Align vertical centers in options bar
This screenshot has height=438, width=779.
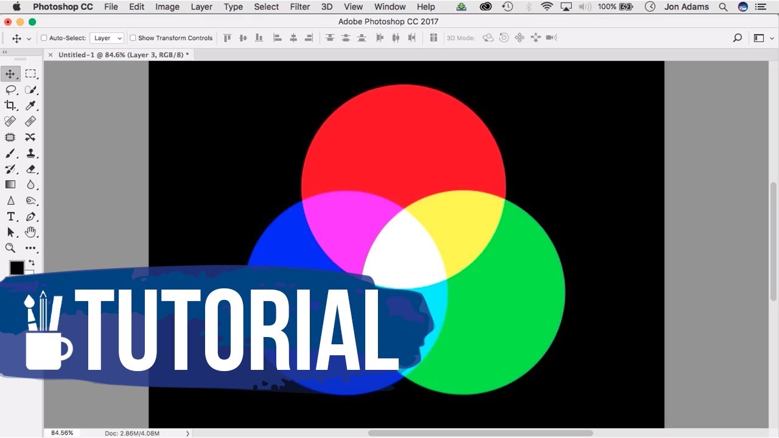[243, 38]
